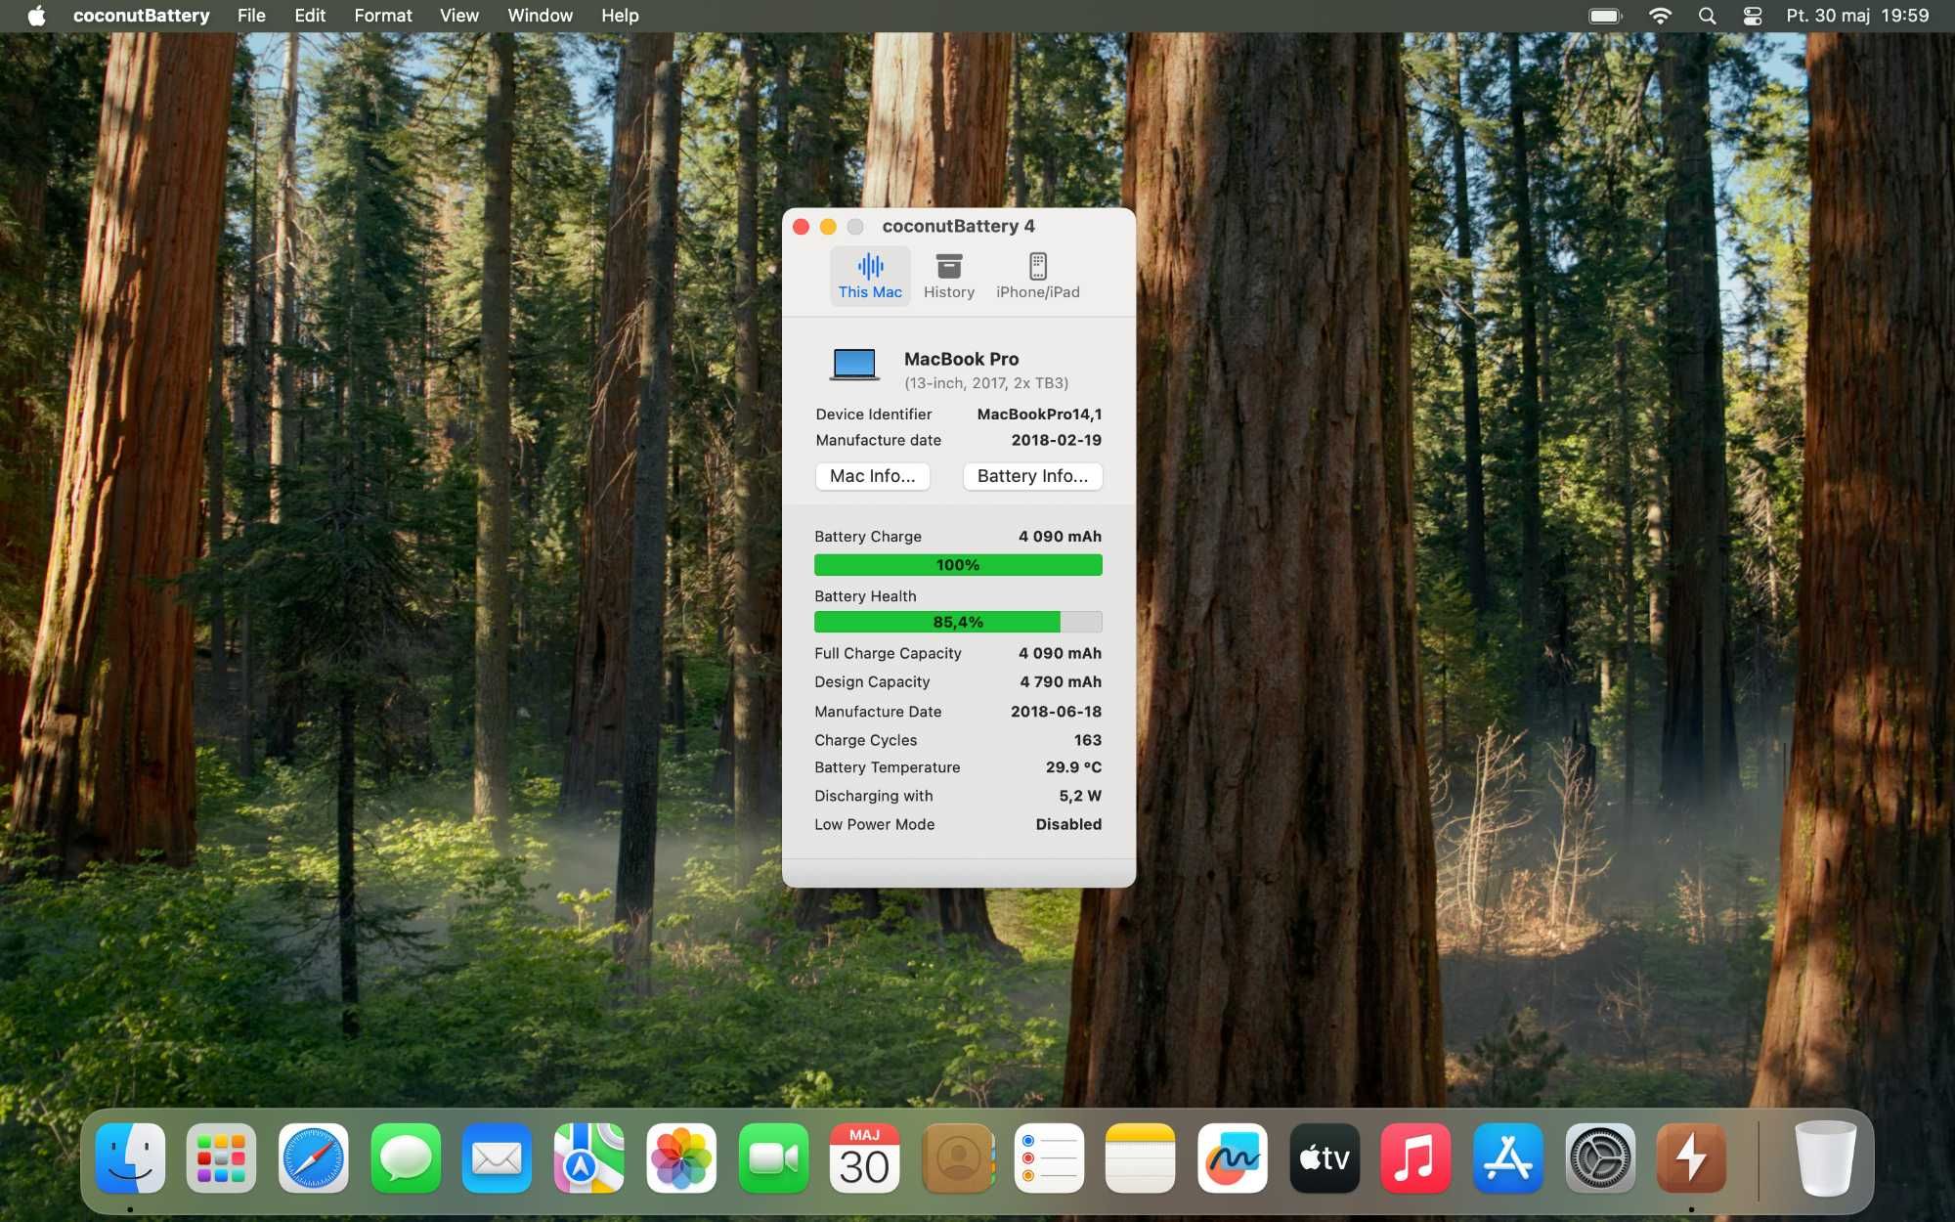This screenshot has height=1222, width=1955.
Task: Minimize the coconutBattery 4 window
Action: click(x=828, y=227)
